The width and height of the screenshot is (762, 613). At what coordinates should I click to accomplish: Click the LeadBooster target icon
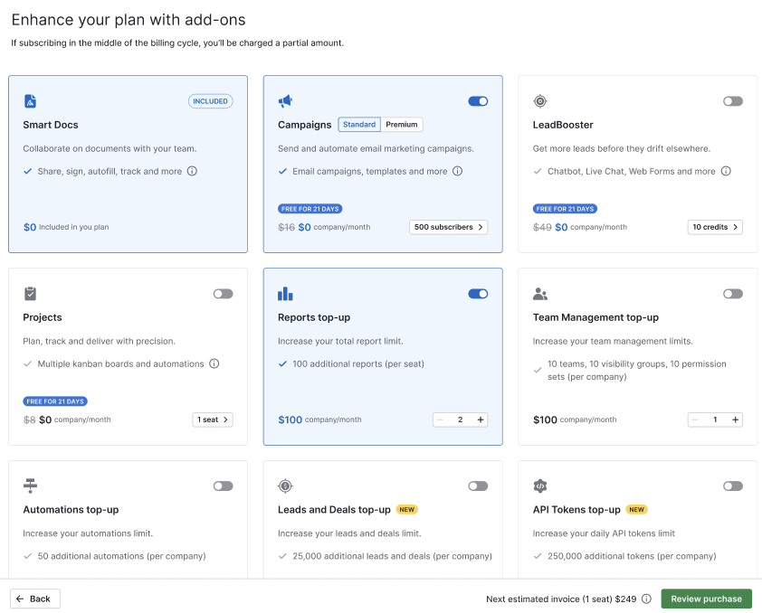click(x=541, y=101)
